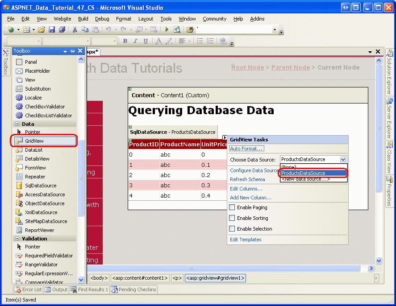The width and height of the screenshot is (396, 306).
Task: Tick the Enable Selection checkbox
Action: point(232,229)
